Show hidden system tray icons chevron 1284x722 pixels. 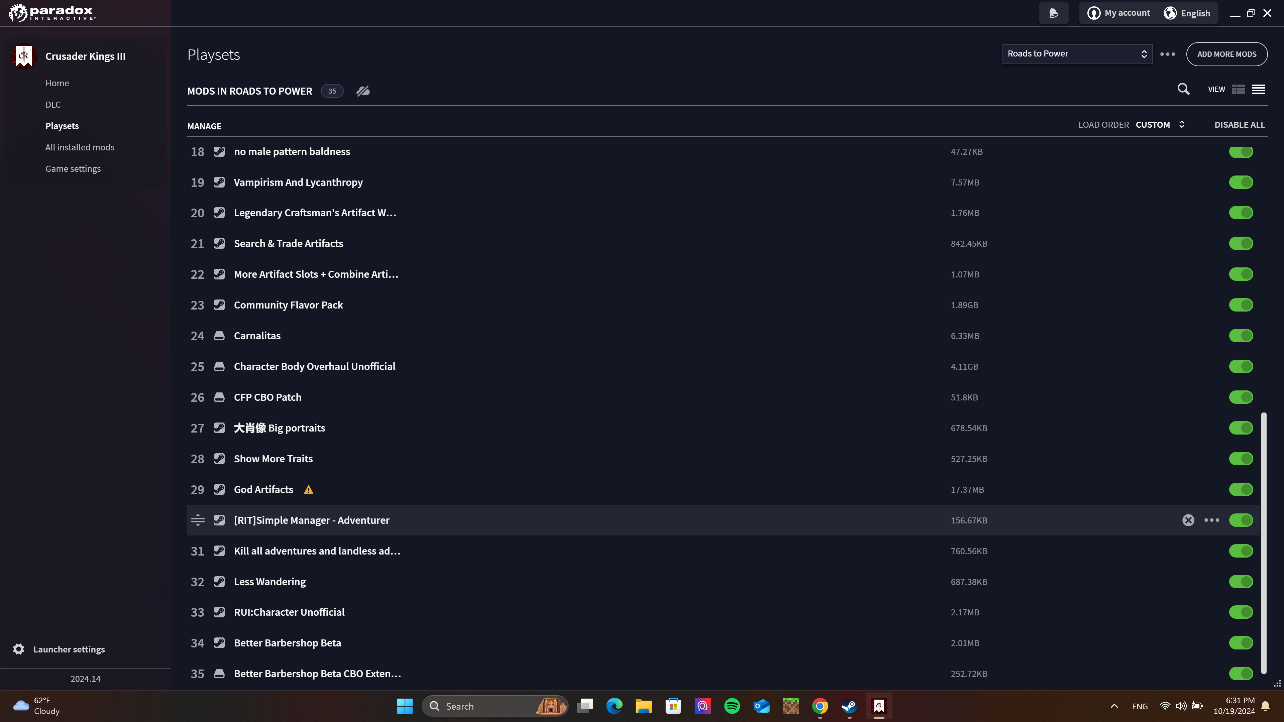[x=1114, y=706]
